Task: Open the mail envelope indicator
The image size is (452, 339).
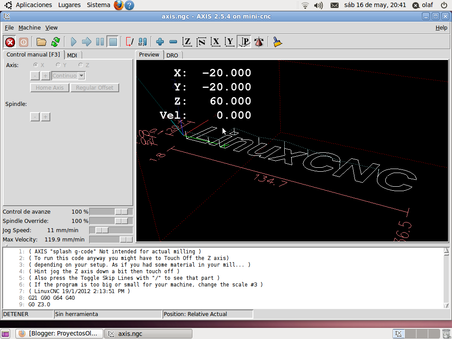Action: tap(335, 5)
